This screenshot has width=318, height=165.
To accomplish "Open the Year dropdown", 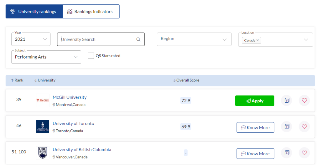I will pyautogui.click(x=31, y=39).
